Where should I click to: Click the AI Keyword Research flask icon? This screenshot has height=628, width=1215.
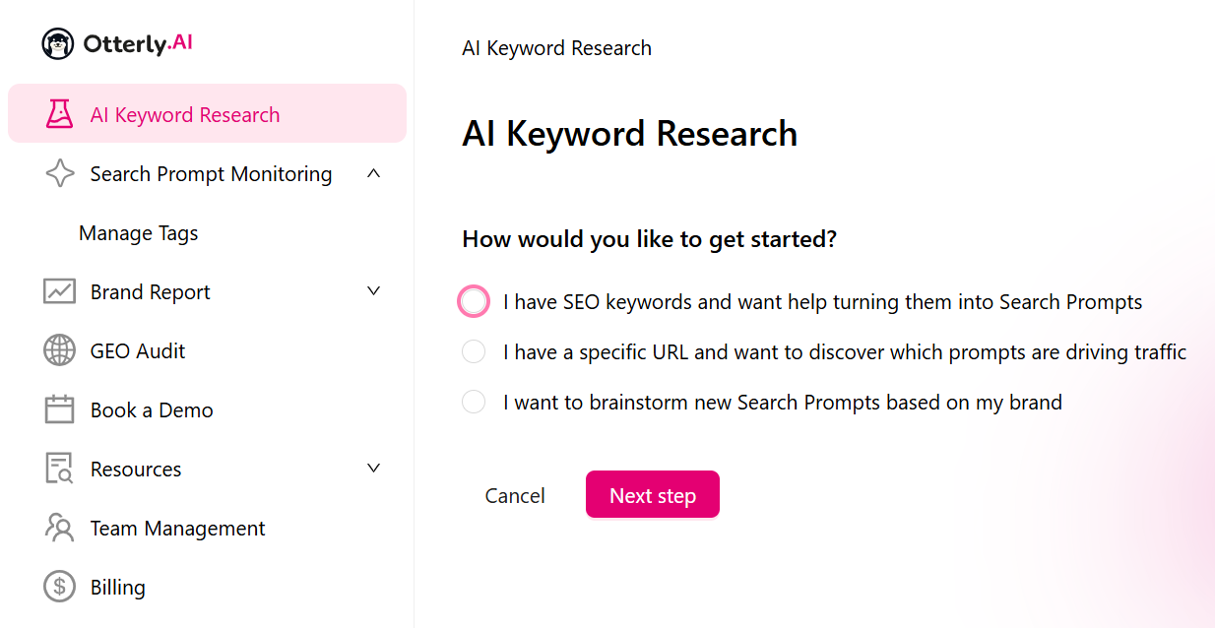pyautogui.click(x=59, y=114)
